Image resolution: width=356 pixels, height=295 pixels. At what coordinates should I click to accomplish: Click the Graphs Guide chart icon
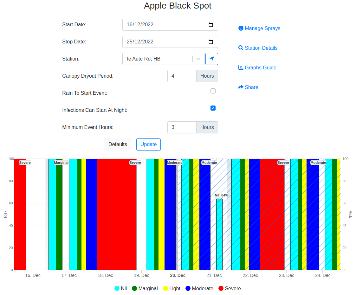coord(241,67)
